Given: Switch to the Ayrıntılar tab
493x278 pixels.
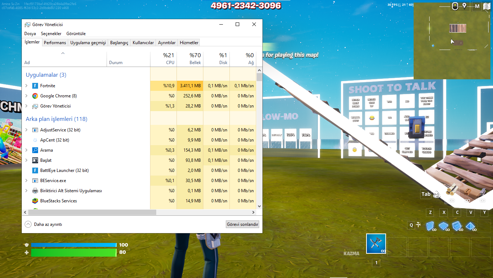Looking at the screenshot, I should pyautogui.click(x=167, y=43).
